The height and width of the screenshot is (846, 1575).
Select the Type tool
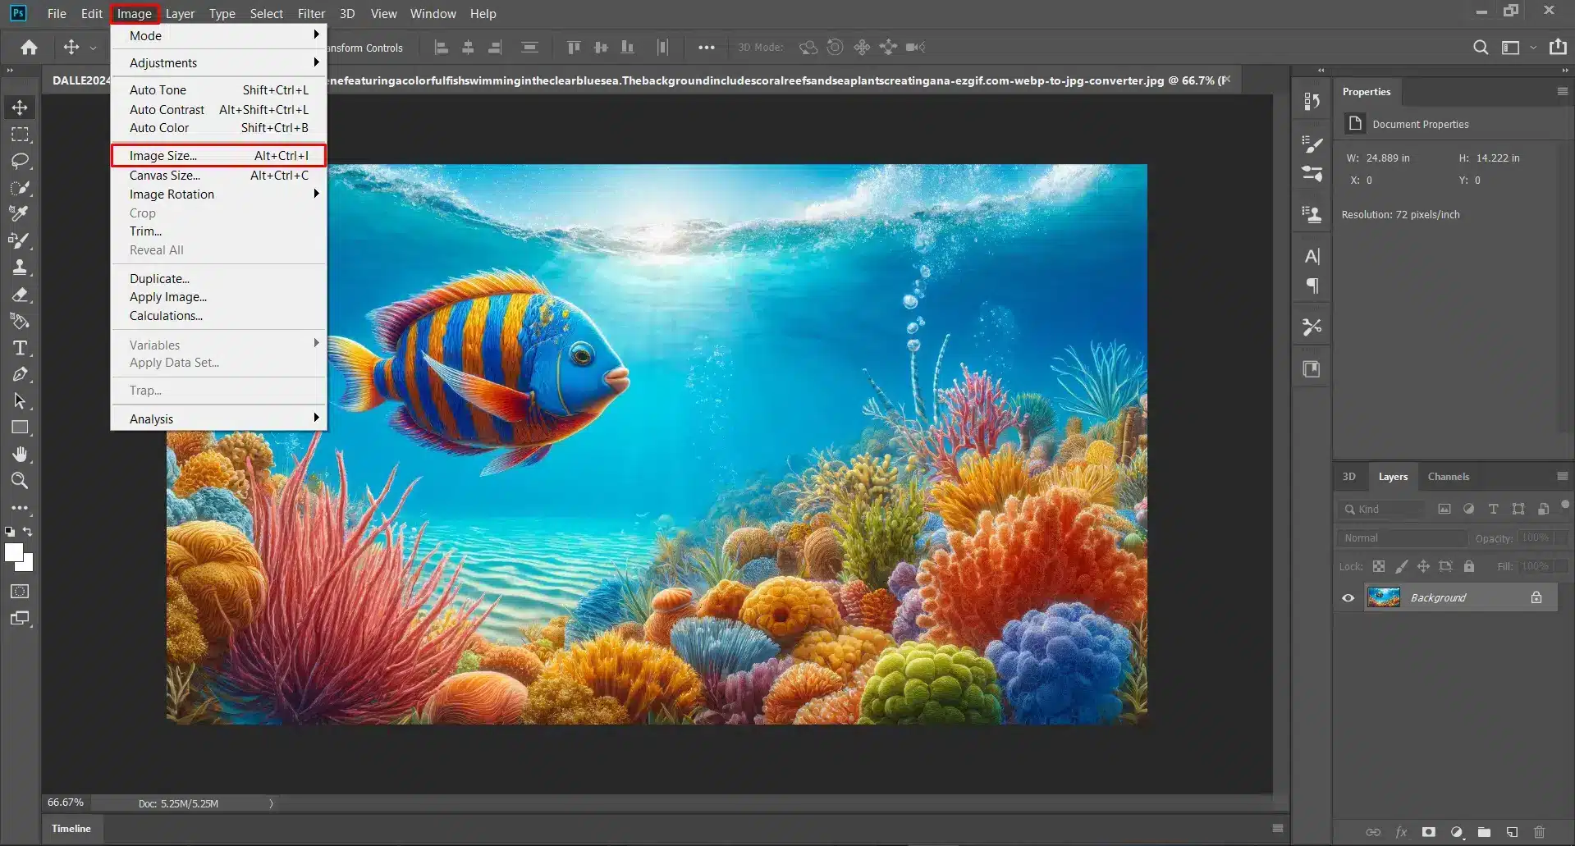pos(20,348)
